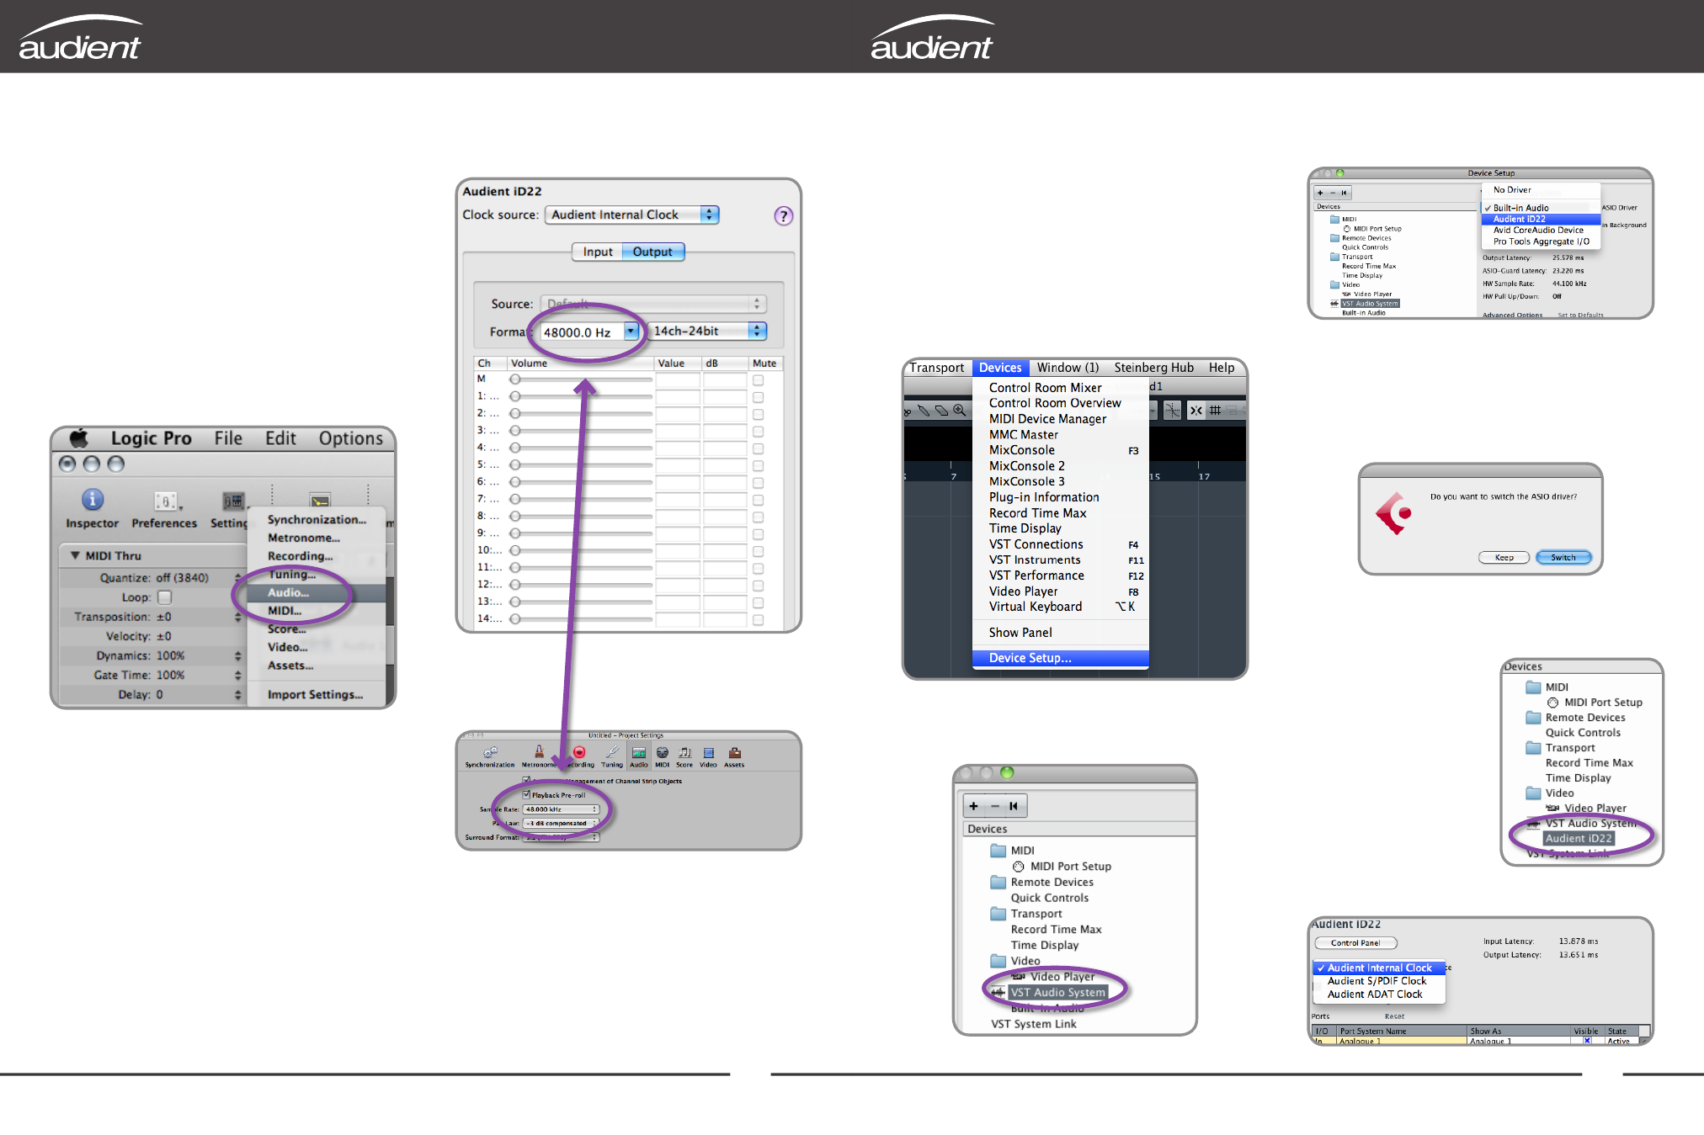This screenshot has height=1135, width=1704.
Task: Choose Audient iD22 in ASIO driver list
Action: (1541, 219)
